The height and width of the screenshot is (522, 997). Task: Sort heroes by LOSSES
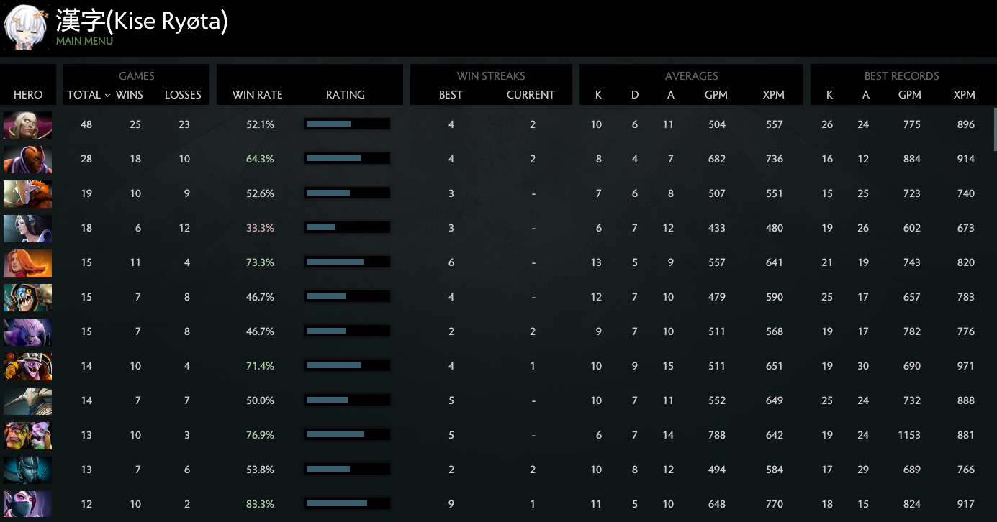pyautogui.click(x=183, y=94)
